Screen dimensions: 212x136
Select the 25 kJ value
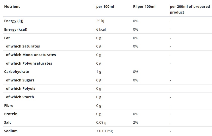(100, 21)
